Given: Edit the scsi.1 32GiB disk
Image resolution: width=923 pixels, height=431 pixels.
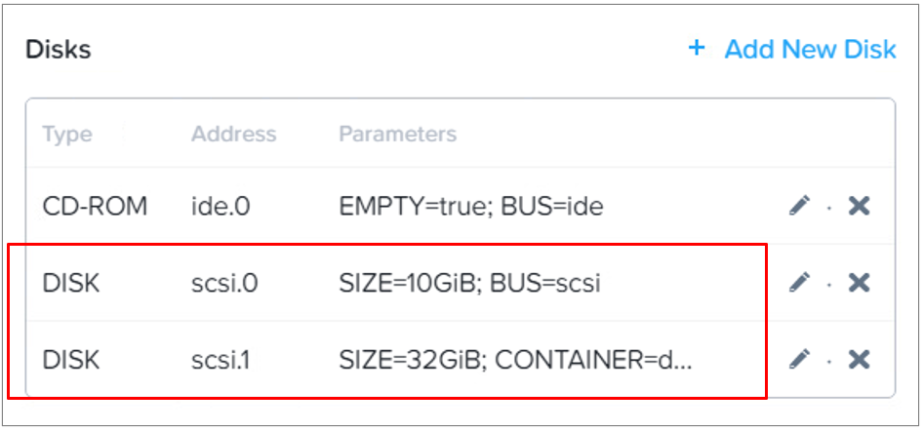Looking at the screenshot, I should tap(799, 359).
